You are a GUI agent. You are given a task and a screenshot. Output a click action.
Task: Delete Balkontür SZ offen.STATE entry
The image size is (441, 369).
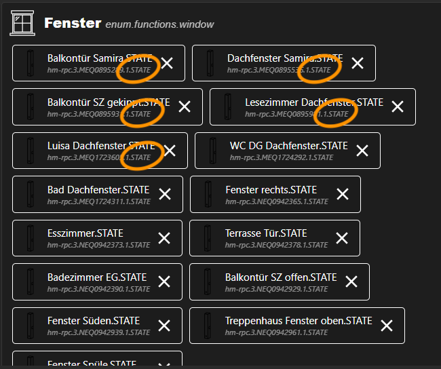[x=351, y=281]
